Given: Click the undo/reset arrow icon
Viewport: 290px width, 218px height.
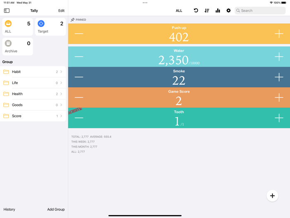Looking at the screenshot, I should tap(196, 10).
